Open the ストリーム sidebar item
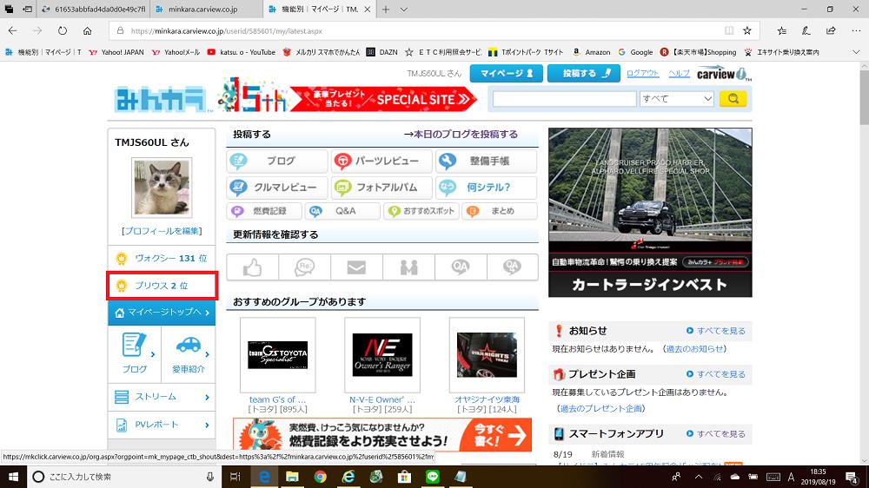This screenshot has height=488, width=869. coord(162,397)
